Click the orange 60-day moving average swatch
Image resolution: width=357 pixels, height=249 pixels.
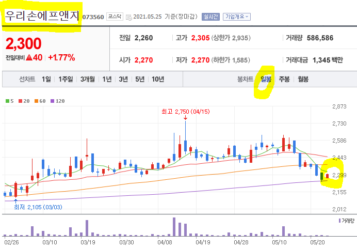[37, 101]
